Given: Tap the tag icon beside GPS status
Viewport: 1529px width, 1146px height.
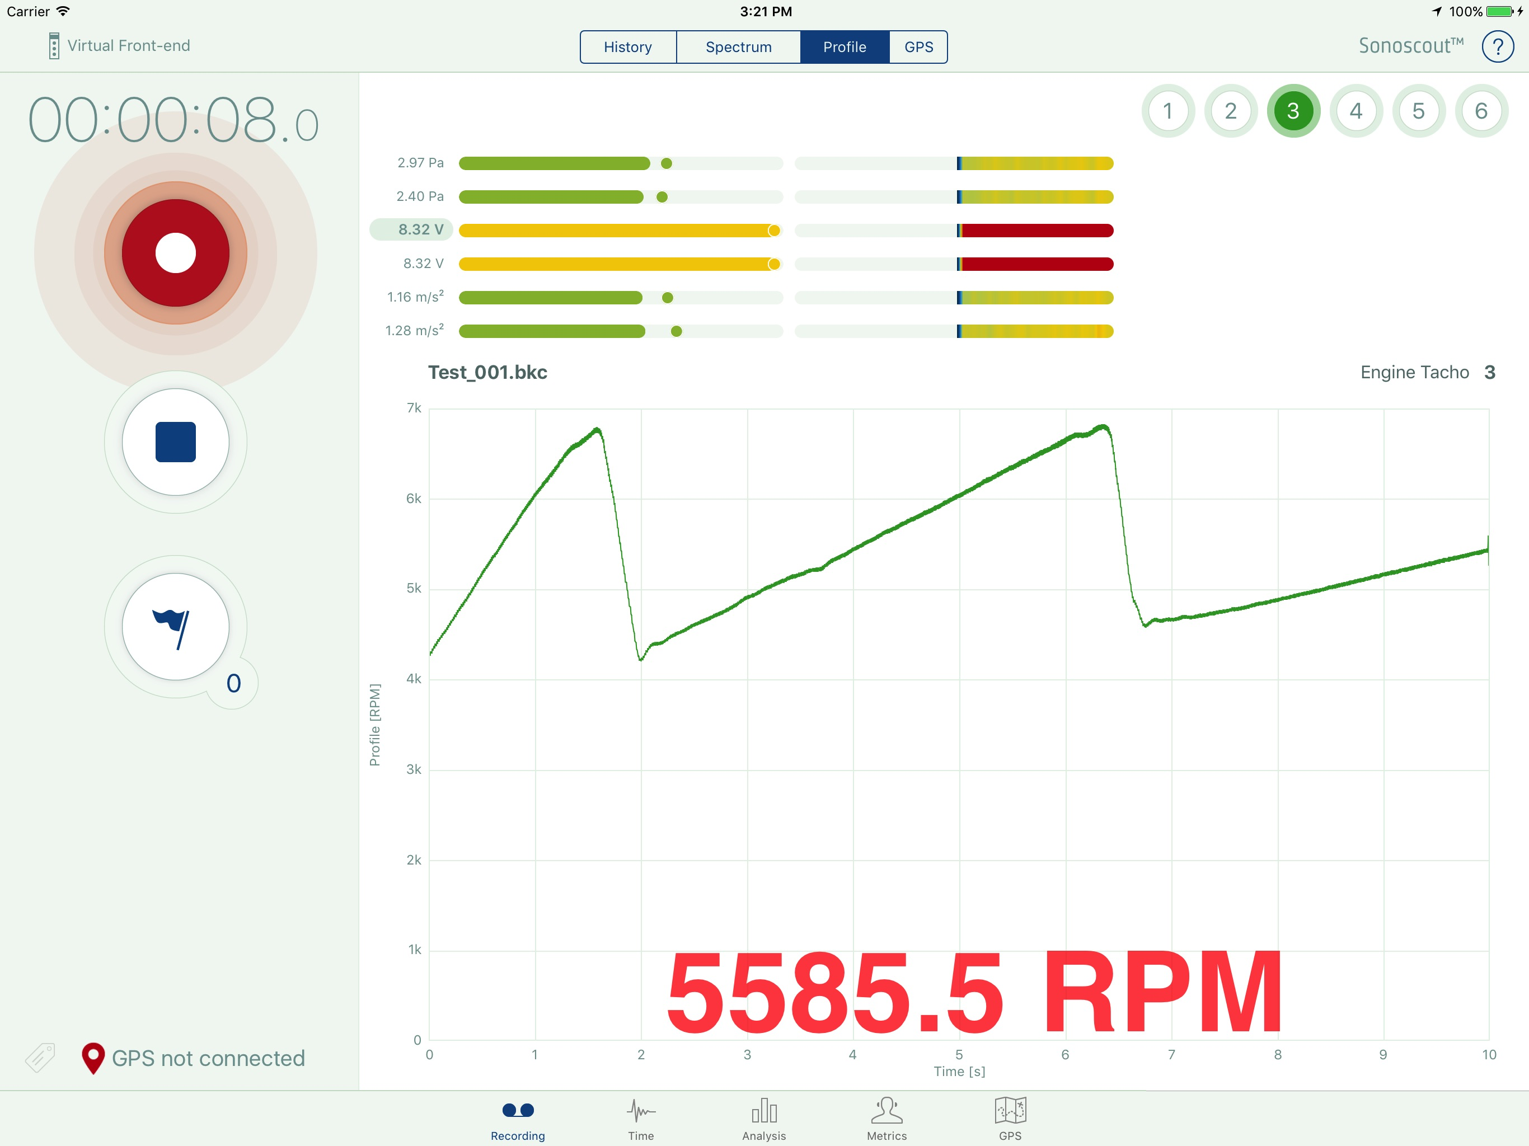Looking at the screenshot, I should tap(40, 1058).
